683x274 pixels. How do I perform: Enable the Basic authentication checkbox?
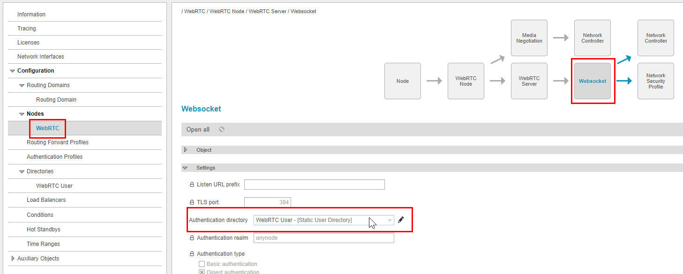click(202, 264)
